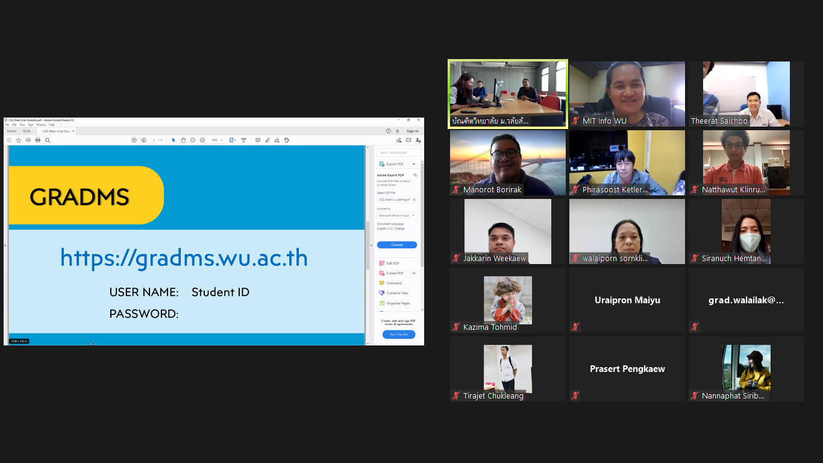Go to the next page arrow
This screenshot has height=463, width=823.
point(144,140)
